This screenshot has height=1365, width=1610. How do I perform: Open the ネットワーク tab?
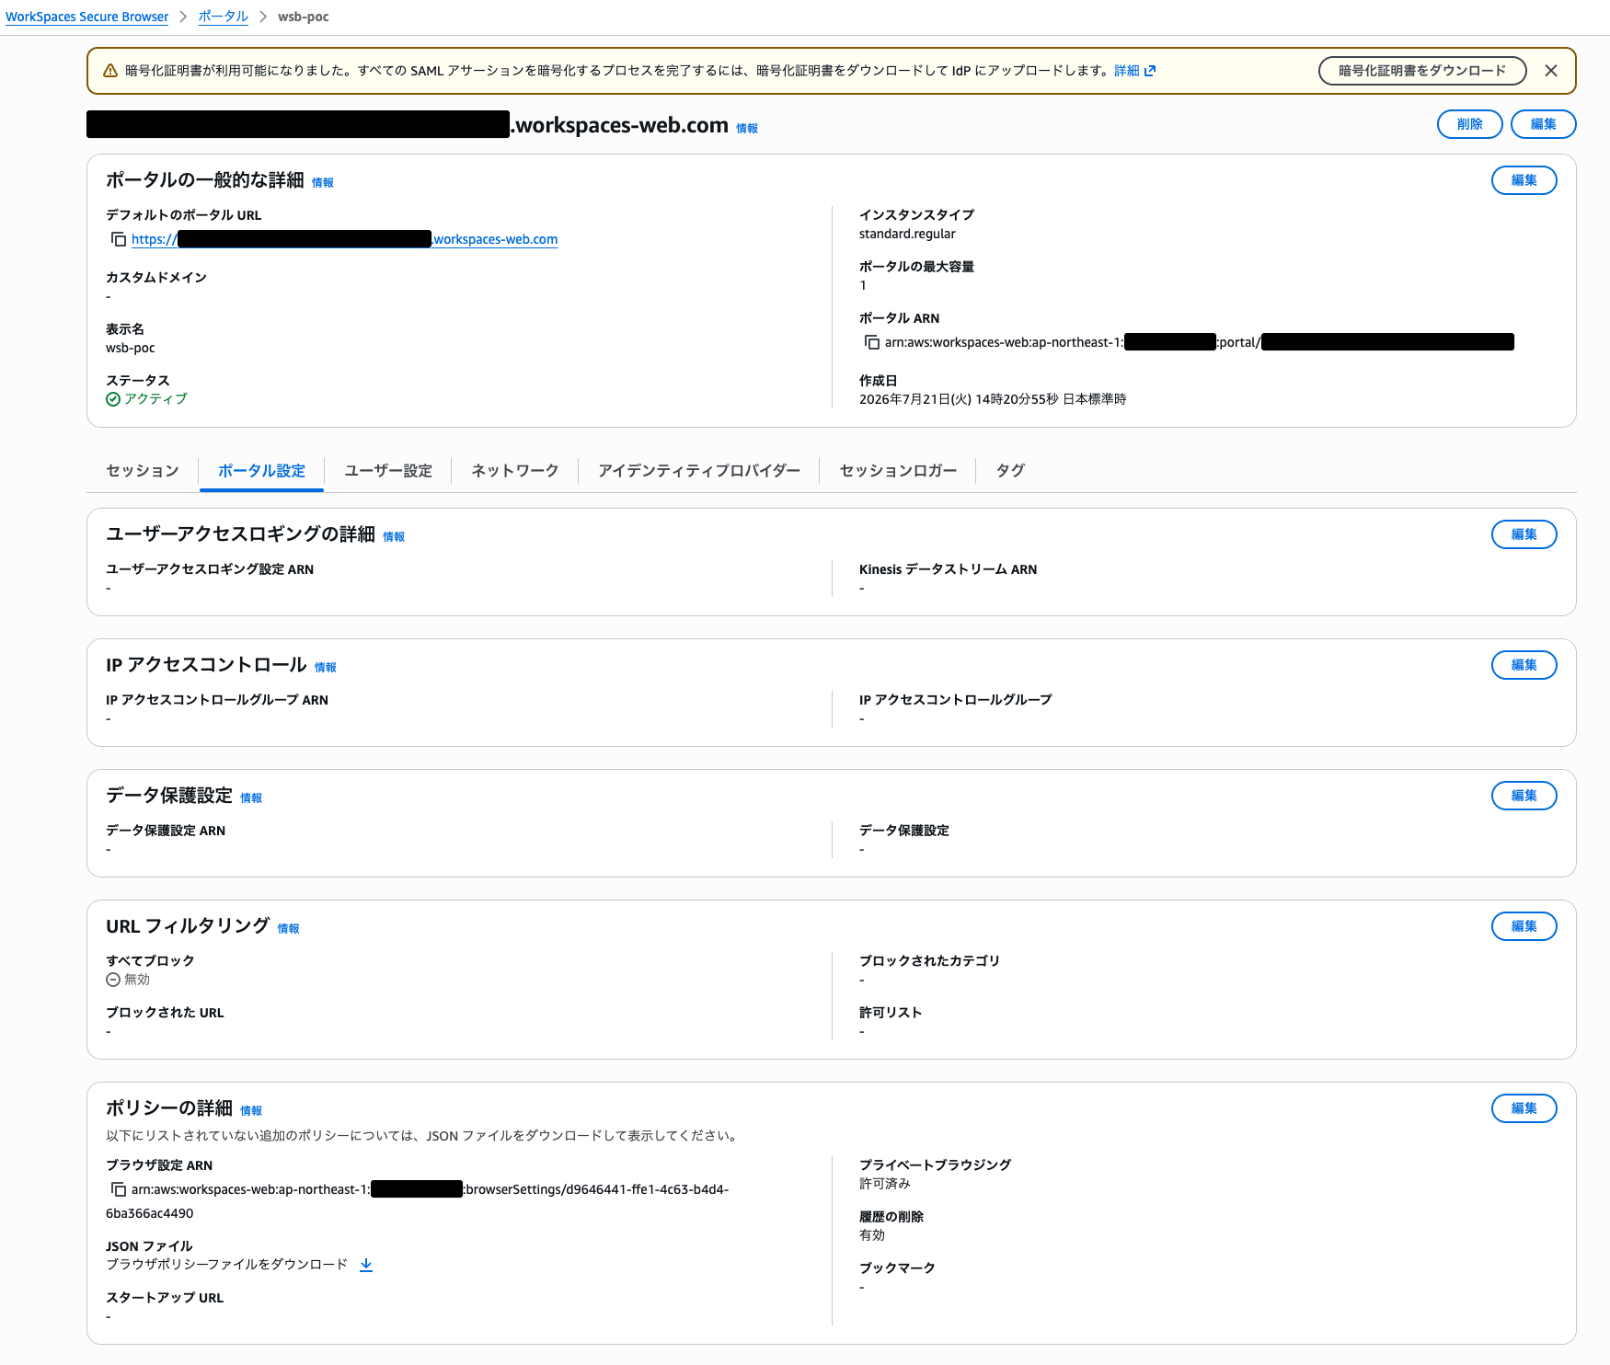[x=515, y=471]
